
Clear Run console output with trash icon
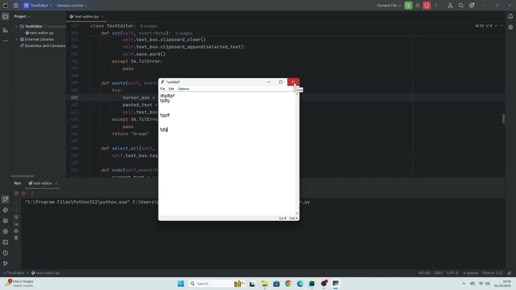[16, 238]
